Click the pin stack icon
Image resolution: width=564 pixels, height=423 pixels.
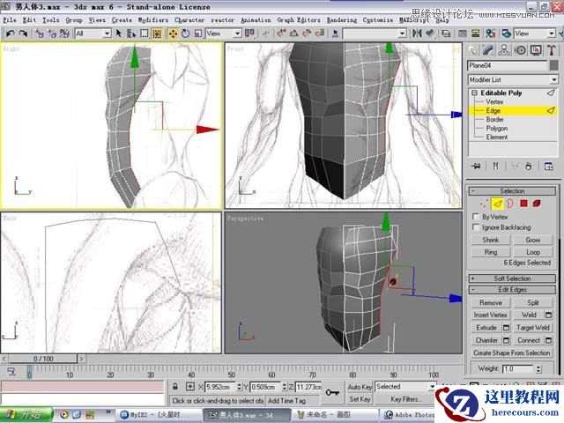477,166
